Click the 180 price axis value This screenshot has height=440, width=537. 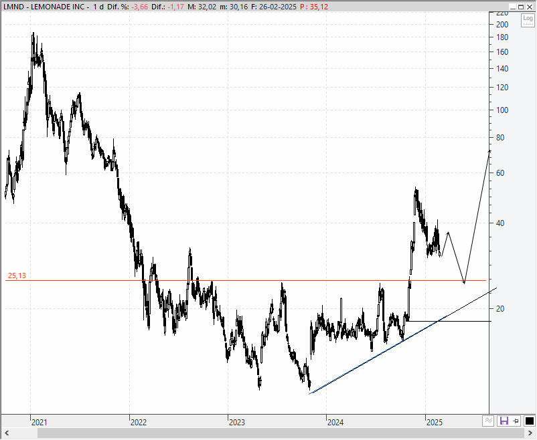click(502, 37)
